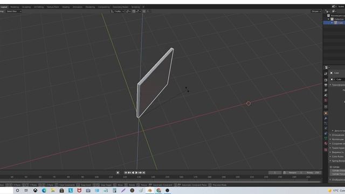Open the Output properties tab
The height and width of the screenshot is (194, 345).
[x=326, y=85]
